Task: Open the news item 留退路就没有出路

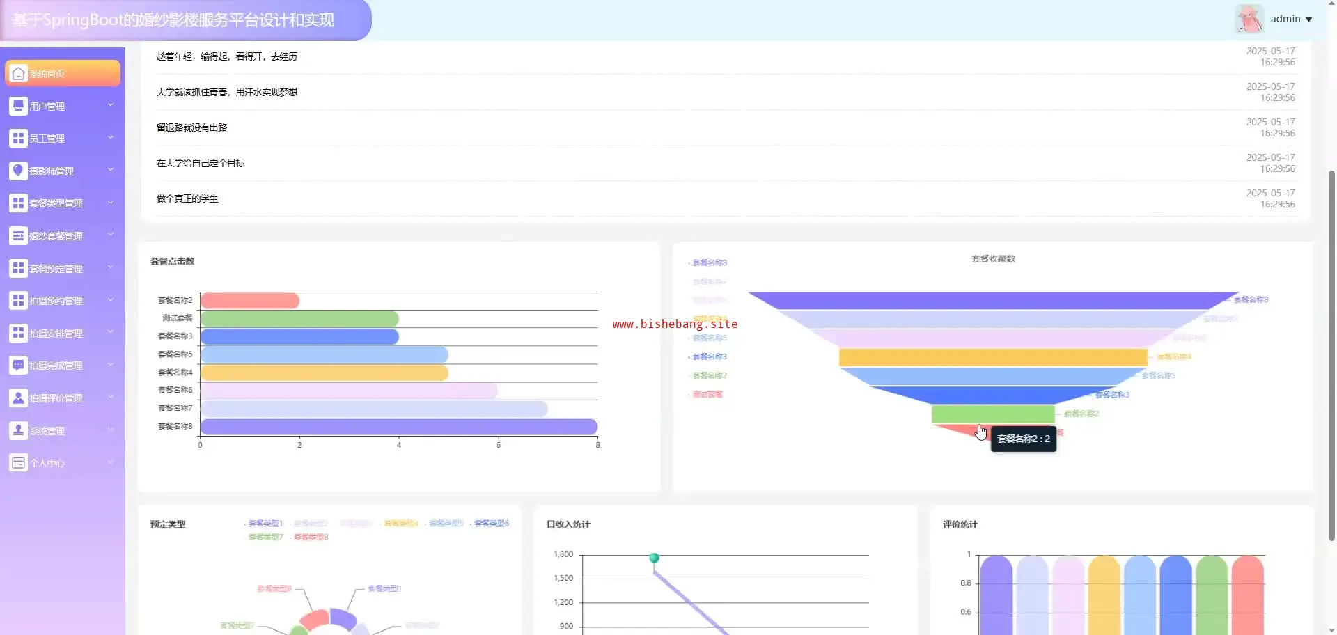Action: 192,127
